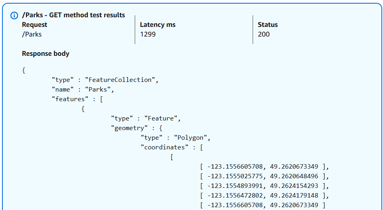The height and width of the screenshot is (210, 383).
Task: Click the Status column label
Action: (267, 25)
